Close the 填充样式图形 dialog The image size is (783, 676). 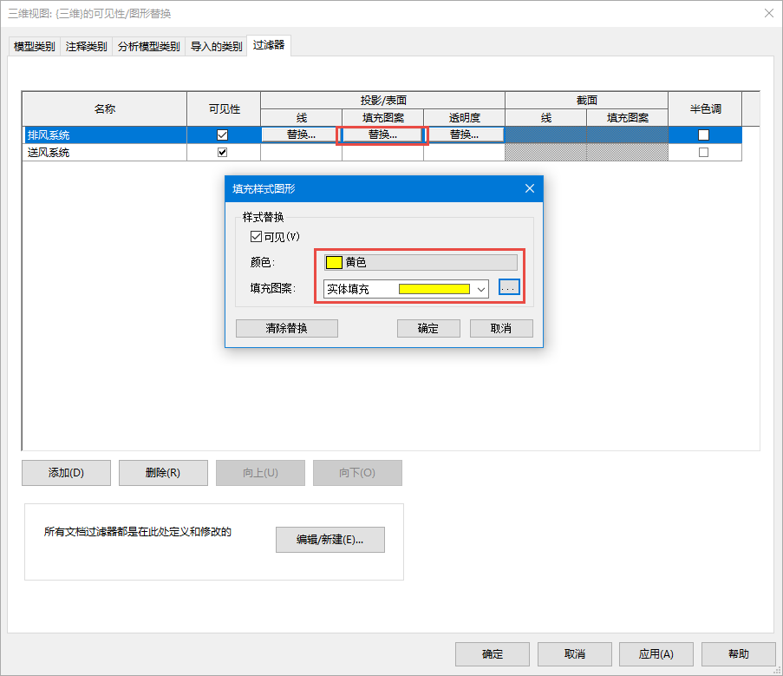pyautogui.click(x=530, y=188)
